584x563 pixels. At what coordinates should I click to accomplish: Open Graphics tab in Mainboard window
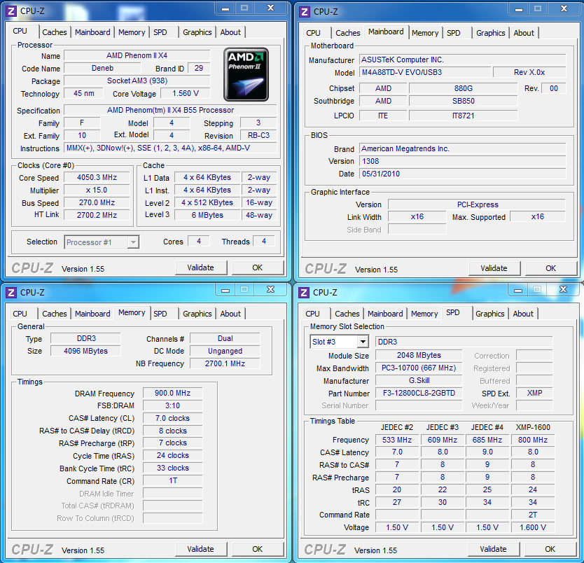tap(490, 33)
